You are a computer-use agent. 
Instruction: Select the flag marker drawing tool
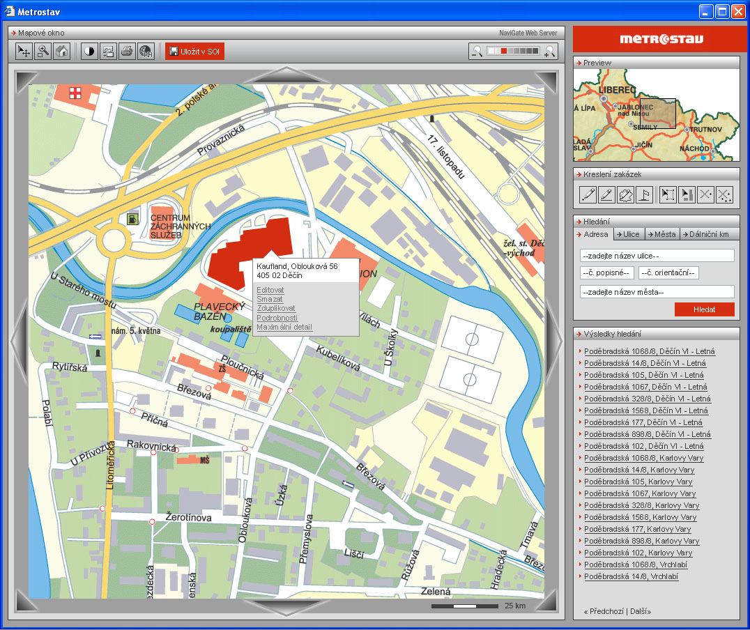pos(644,194)
